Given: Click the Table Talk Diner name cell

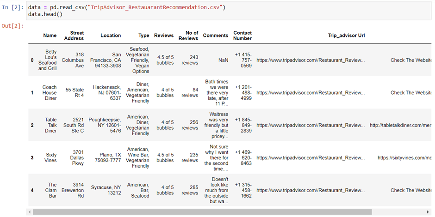Looking at the screenshot, I should pyautogui.click(x=51, y=125).
